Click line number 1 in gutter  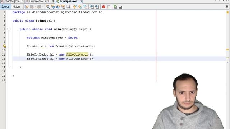tap(4, 12)
